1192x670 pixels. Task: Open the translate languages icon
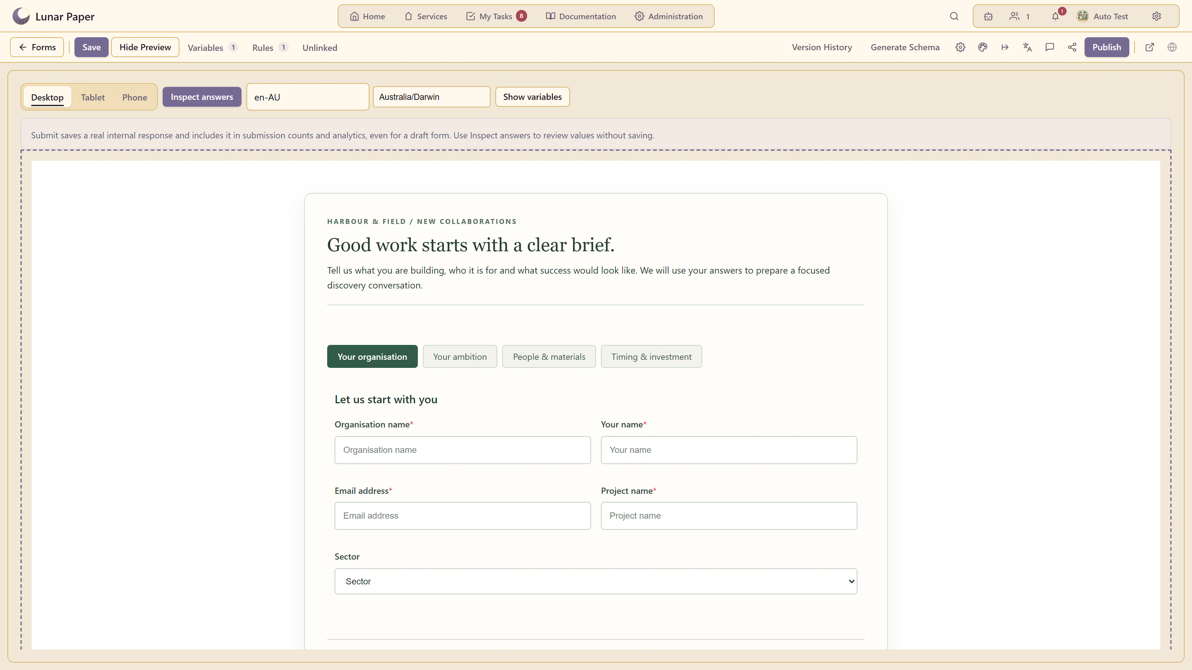tap(1027, 47)
